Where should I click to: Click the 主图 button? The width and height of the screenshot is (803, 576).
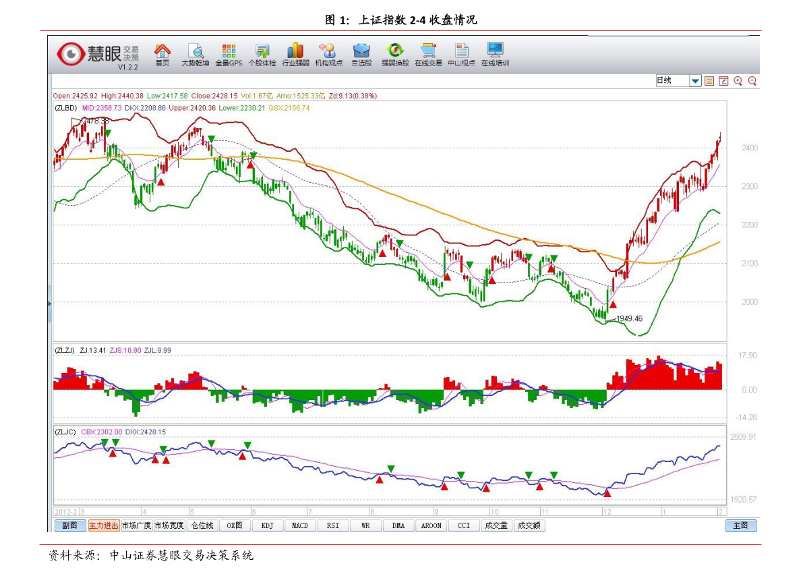tap(740, 525)
